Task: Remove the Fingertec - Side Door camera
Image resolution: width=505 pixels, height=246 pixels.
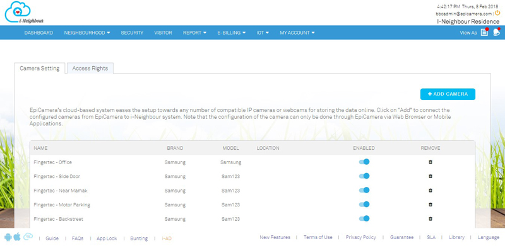Action: 431,176
